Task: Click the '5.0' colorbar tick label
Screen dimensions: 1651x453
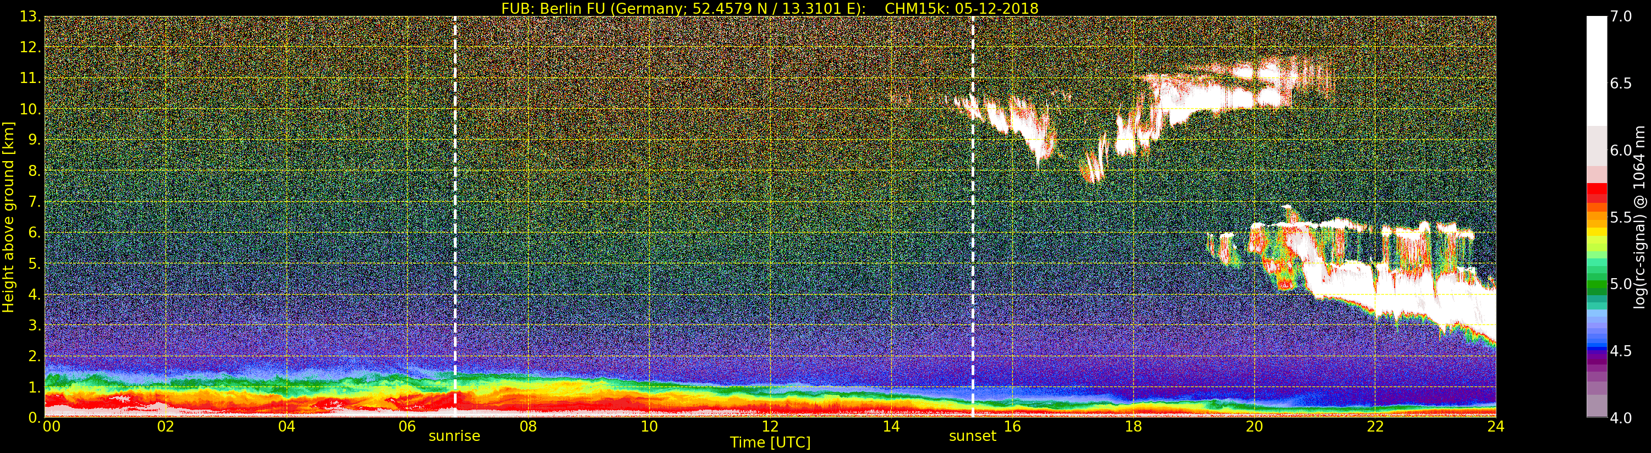Action: 1621,284
